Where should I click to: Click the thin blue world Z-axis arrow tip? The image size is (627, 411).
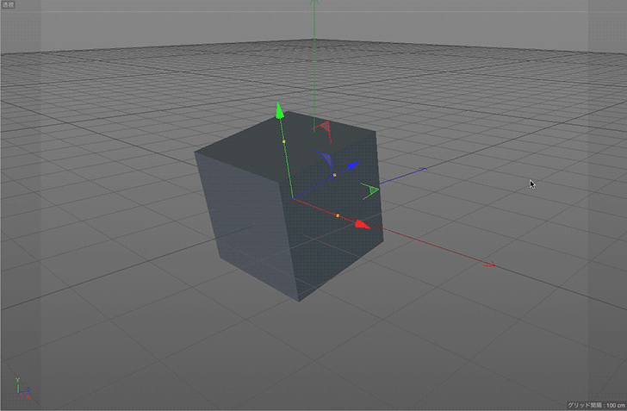pyautogui.click(x=423, y=170)
